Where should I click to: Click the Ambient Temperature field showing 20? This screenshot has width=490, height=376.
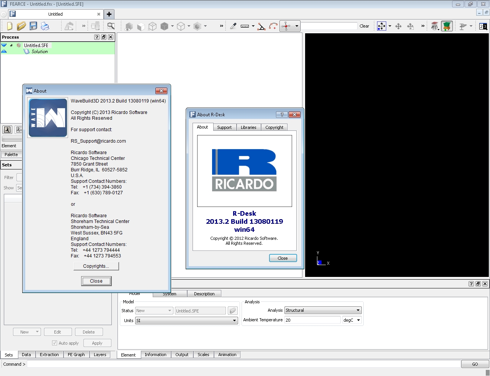click(x=312, y=320)
